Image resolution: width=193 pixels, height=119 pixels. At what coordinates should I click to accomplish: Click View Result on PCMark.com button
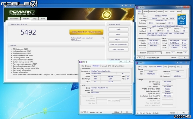(x=86, y=32)
